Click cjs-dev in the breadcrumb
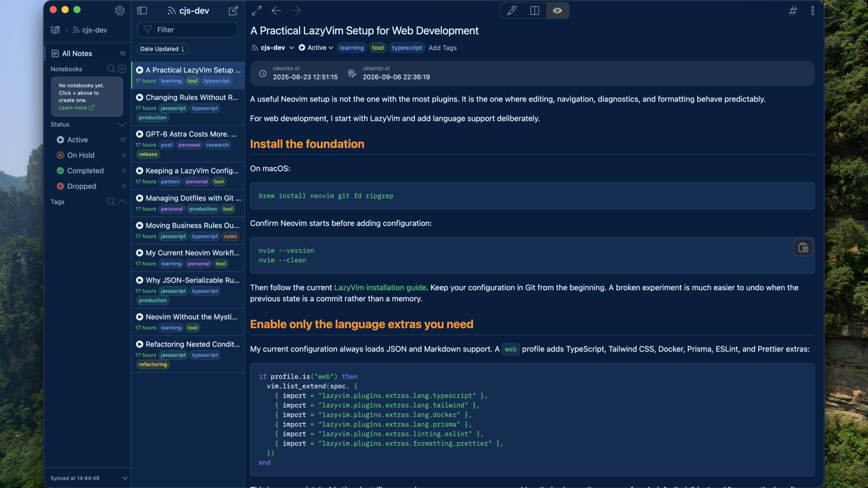The image size is (868, 488). [90, 30]
